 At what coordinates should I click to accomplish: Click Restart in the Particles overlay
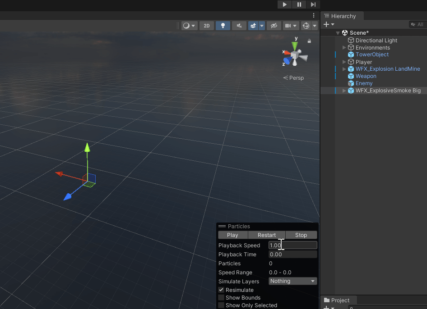pos(267,235)
